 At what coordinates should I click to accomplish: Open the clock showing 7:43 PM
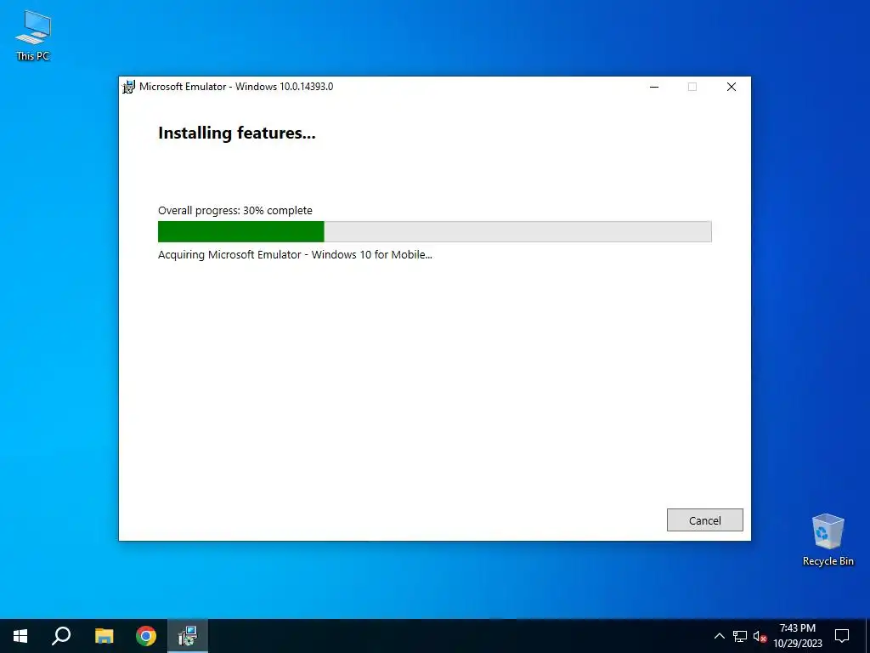coord(797,636)
